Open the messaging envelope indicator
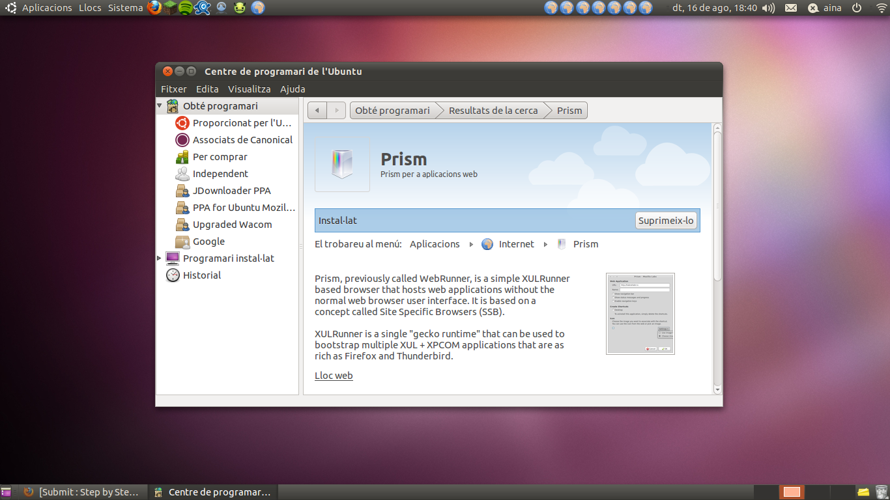This screenshot has height=500, width=890. point(791,8)
